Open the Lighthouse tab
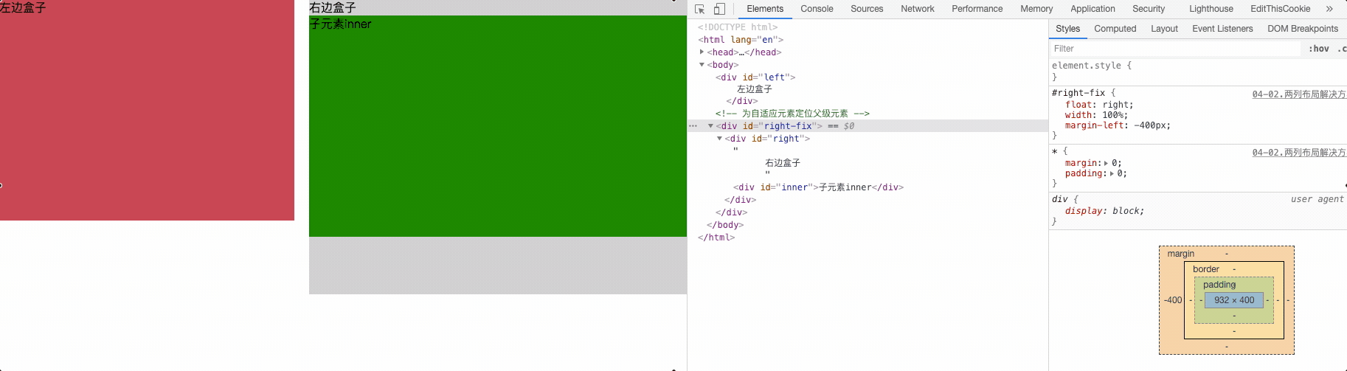Image resolution: width=1347 pixels, height=371 pixels. [1211, 9]
